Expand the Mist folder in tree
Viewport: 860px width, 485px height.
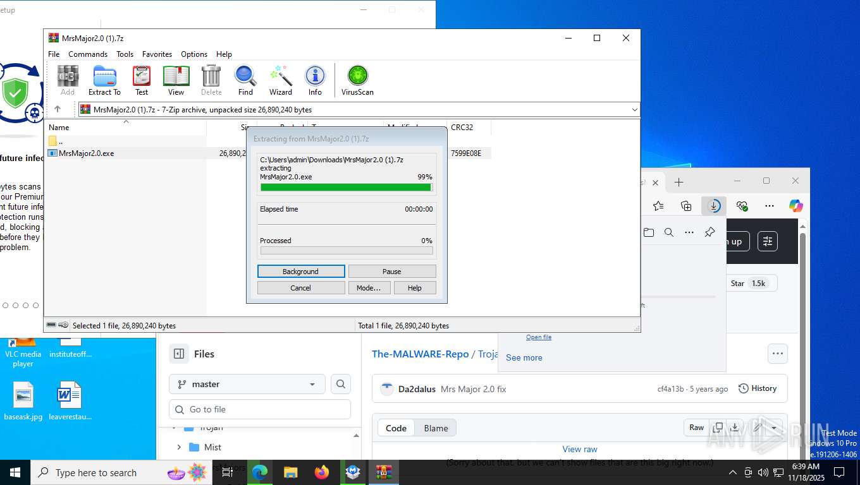point(179,447)
